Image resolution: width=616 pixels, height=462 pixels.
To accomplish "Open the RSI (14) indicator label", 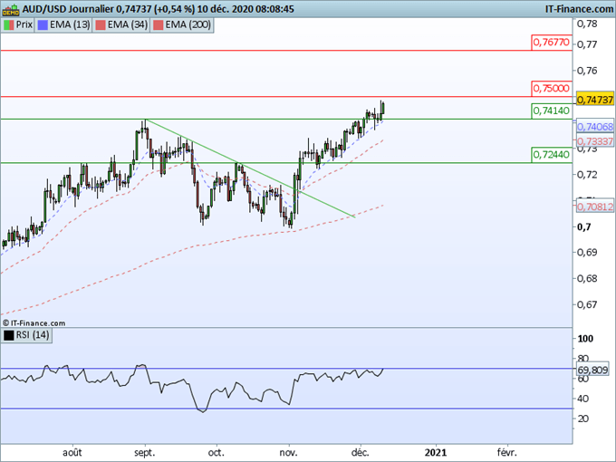I will 26,335.
